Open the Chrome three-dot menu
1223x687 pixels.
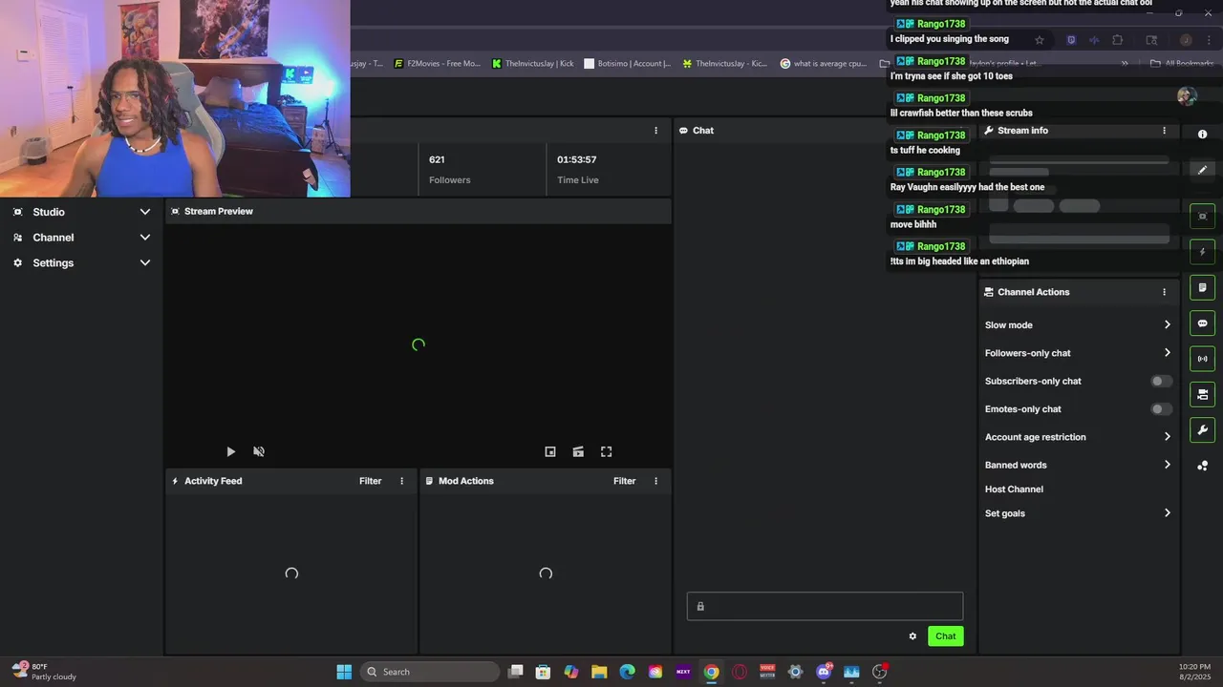(1210, 40)
